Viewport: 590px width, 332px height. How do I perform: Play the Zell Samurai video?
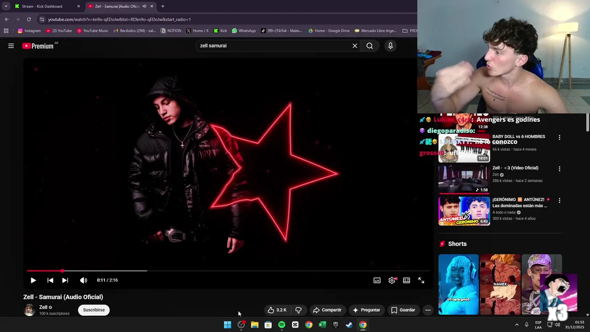33,280
